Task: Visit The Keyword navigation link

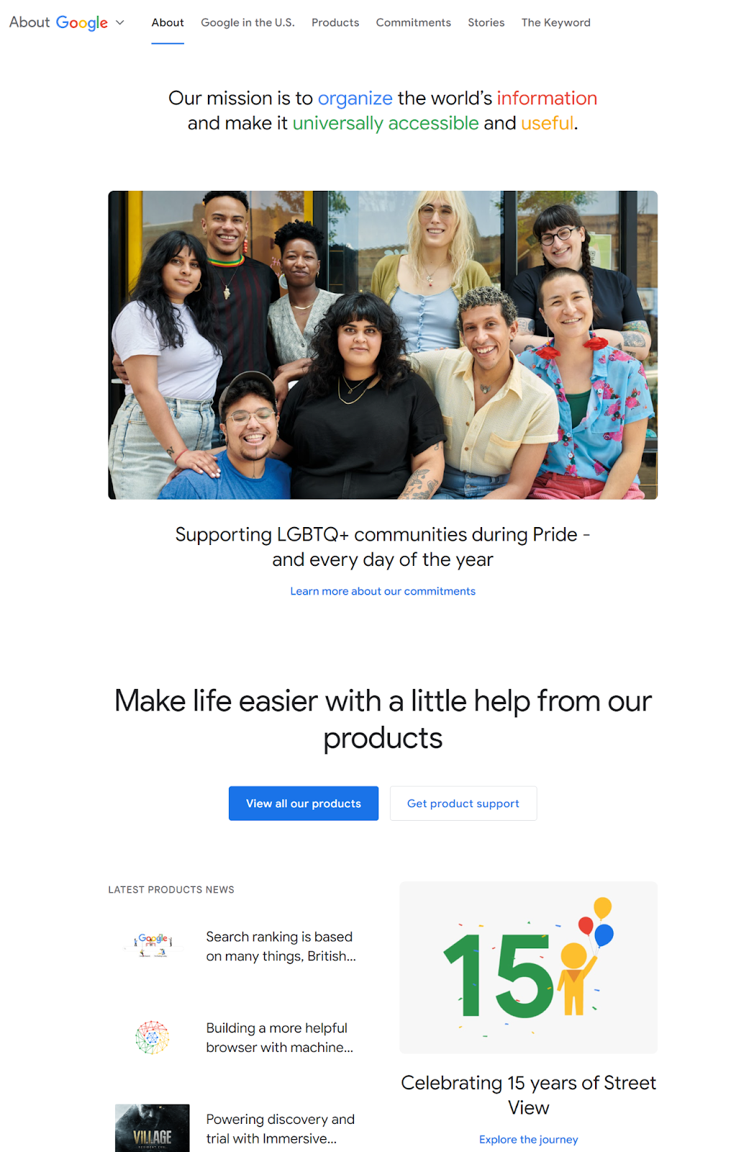Action: (x=556, y=22)
